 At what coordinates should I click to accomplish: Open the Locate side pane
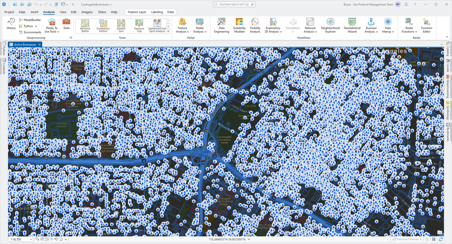pyautogui.click(x=447, y=66)
